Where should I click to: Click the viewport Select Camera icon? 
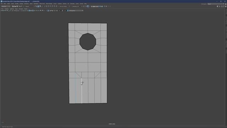(2, 11)
